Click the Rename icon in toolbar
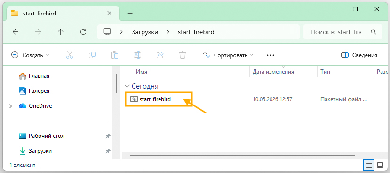 pos(137,55)
